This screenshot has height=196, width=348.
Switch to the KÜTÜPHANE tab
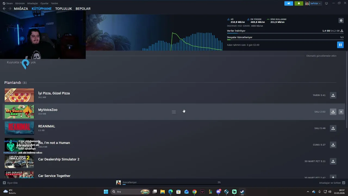pyautogui.click(x=42, y=9)
